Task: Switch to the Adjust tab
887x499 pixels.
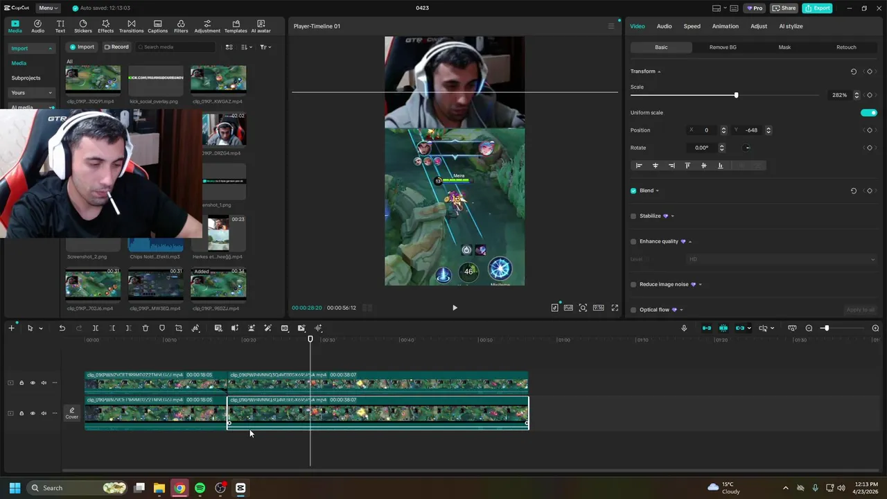Action: pos(759,26)
